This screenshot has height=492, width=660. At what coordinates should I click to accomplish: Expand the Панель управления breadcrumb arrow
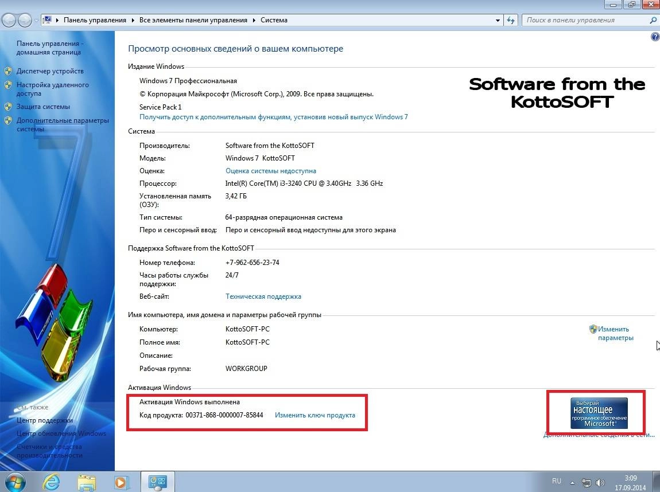tap(133, 20)
